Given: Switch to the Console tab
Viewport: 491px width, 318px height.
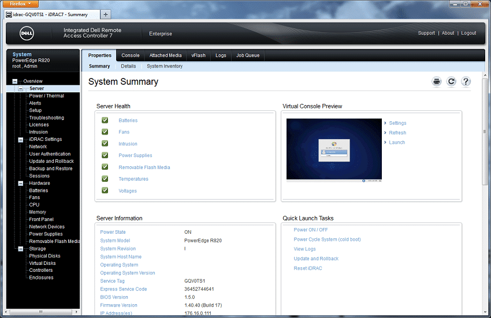Looking at the screenshot, I should (x=131, y=55).
